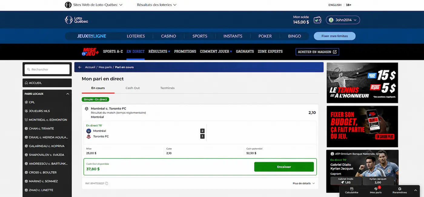Screen dimensions: 424x197
Task: Open EN DIRECT menu item
Action: tap(136, 52)
